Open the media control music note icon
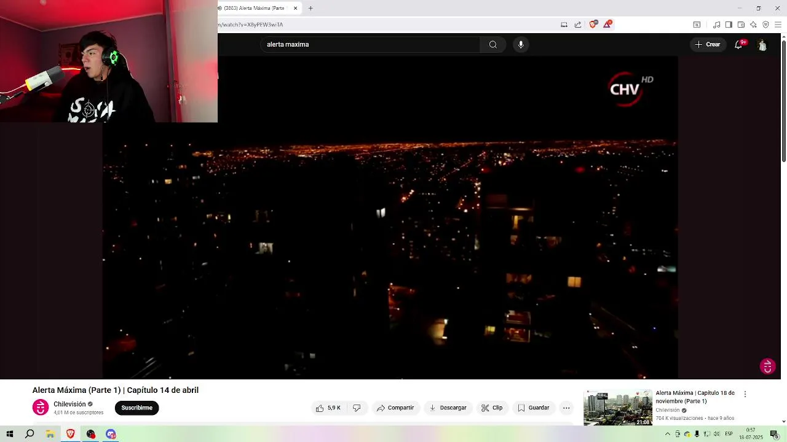This screenshot has height=442, width=787. [716, 25]
